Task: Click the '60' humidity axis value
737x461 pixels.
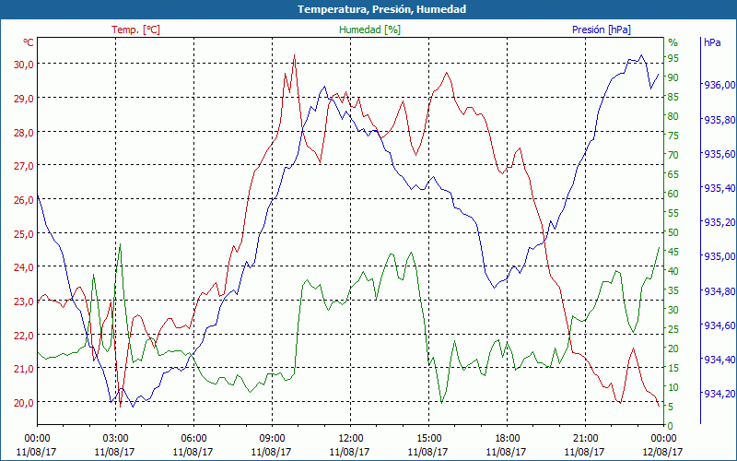Action: [673, 194]
